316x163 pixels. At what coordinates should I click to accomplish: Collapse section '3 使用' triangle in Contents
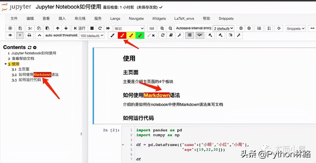[x=5, y=64]
